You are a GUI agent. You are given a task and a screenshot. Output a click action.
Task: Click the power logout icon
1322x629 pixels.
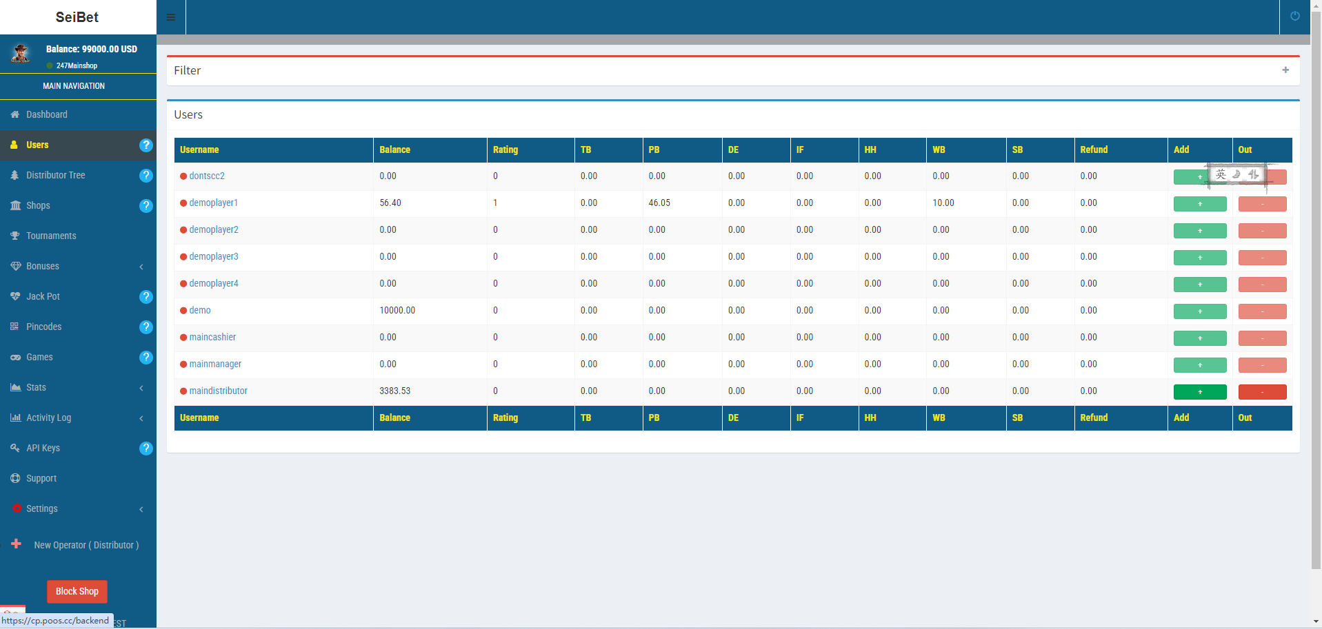click(x=1295, y=17)
